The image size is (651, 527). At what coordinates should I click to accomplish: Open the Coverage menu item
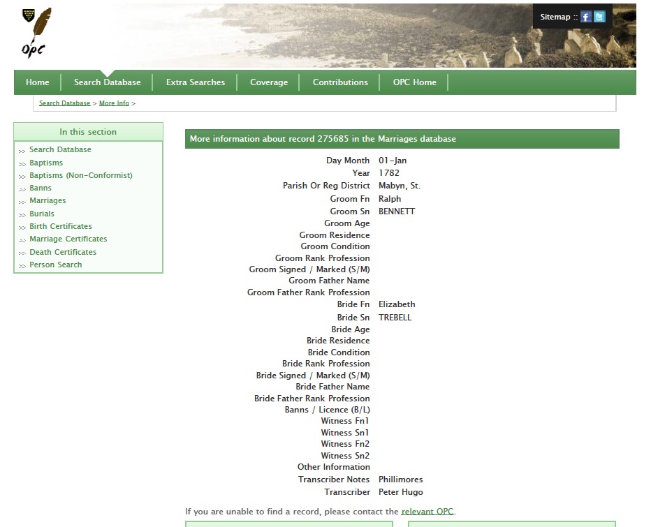click(x=269, y=82)
